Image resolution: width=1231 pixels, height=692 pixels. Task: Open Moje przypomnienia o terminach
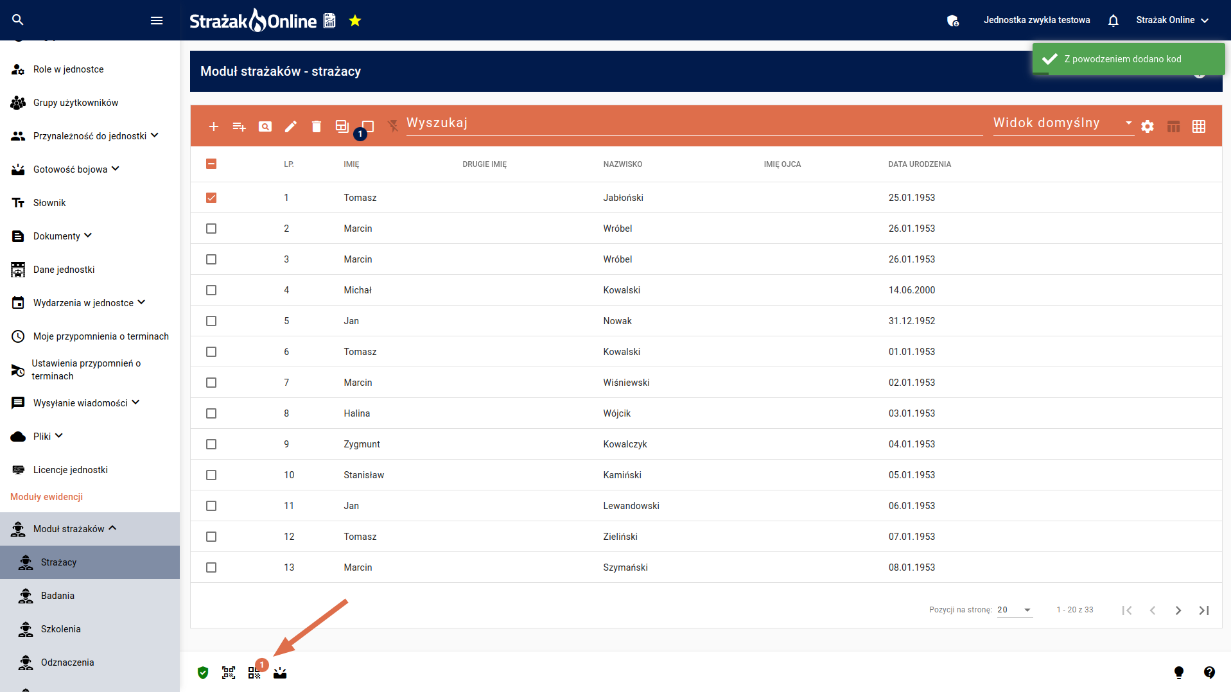(90, 336)
